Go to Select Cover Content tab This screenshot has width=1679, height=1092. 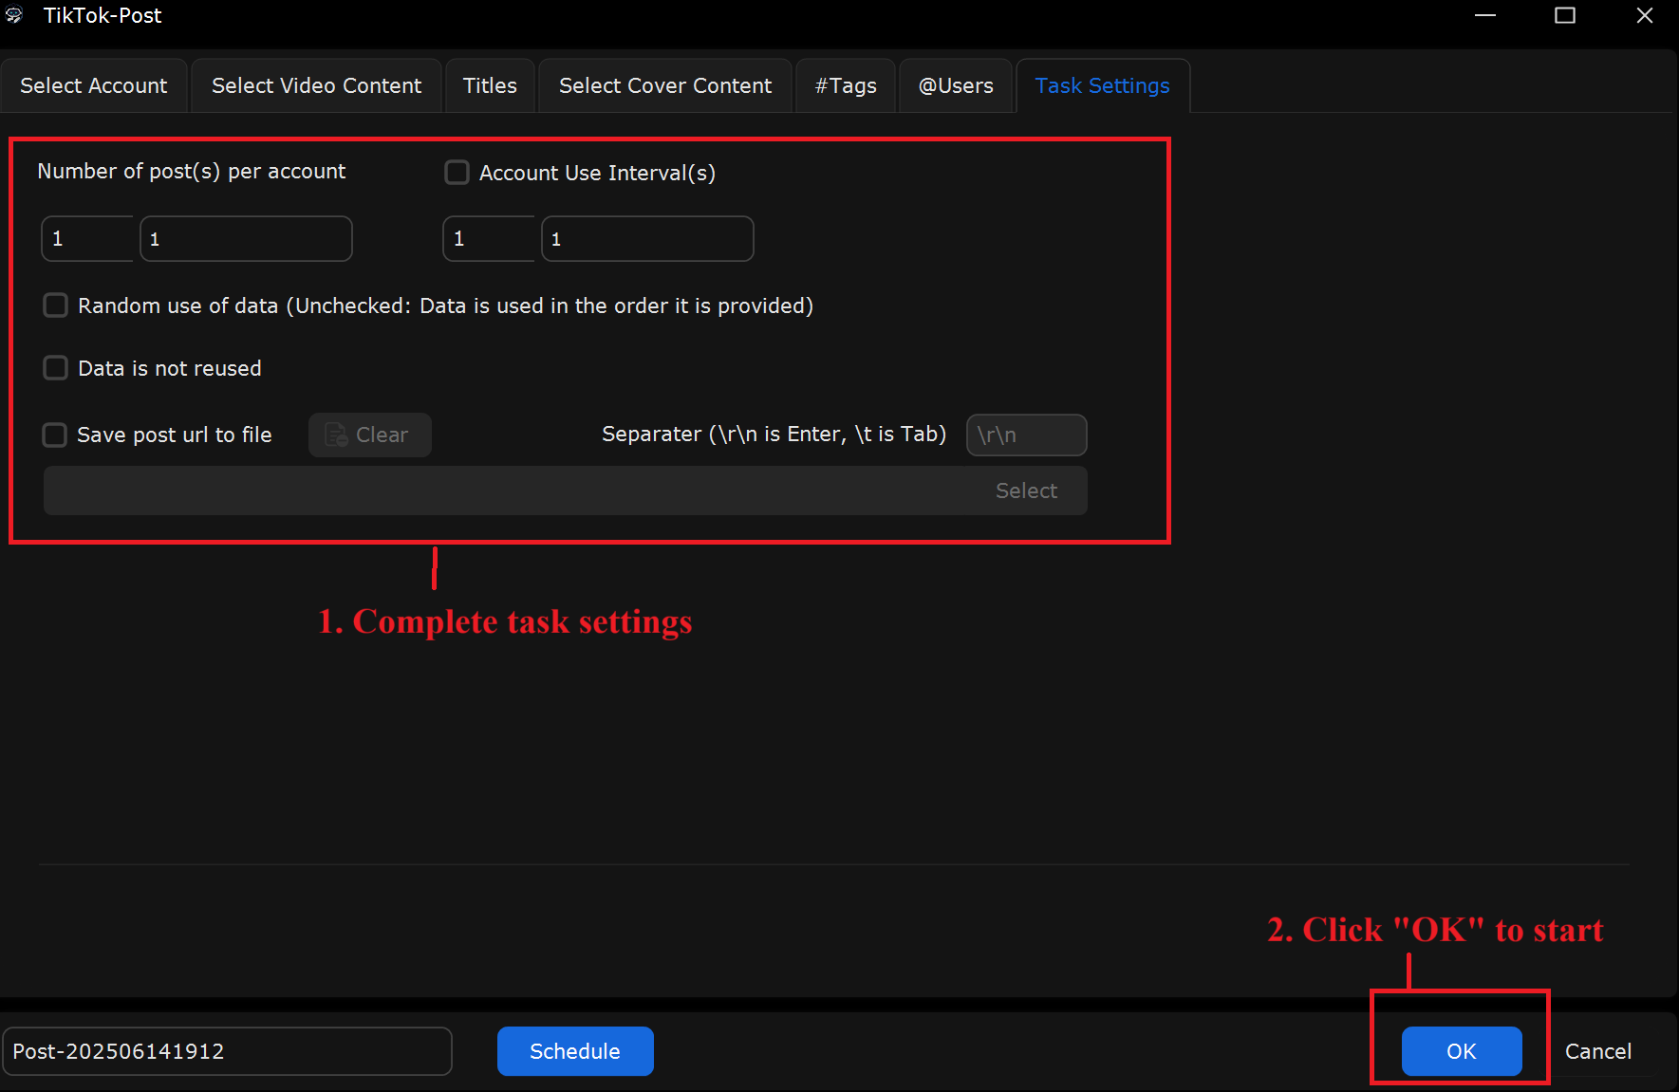click(665, 85)
